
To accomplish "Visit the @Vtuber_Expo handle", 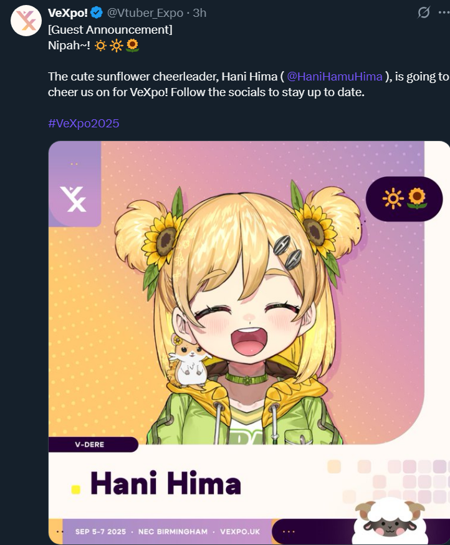I will [145, 13].
